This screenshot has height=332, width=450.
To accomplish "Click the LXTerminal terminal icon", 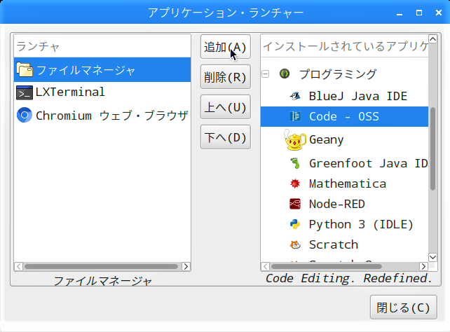I will click(x=25, y=92).
